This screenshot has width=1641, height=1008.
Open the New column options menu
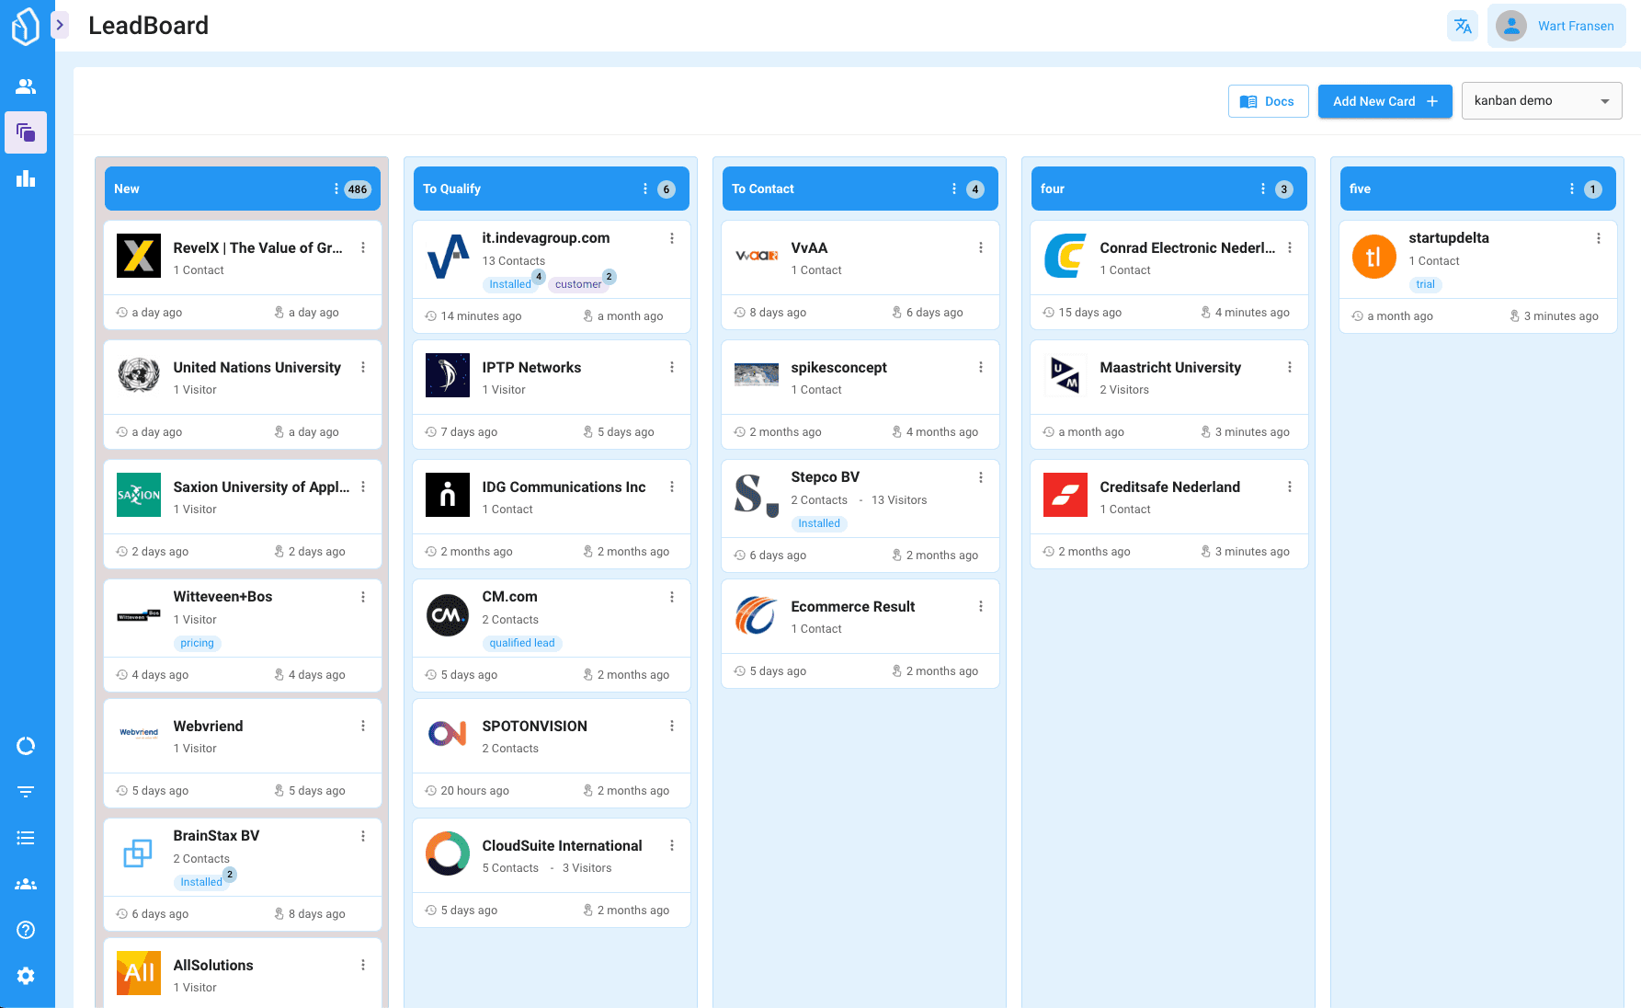337,189
